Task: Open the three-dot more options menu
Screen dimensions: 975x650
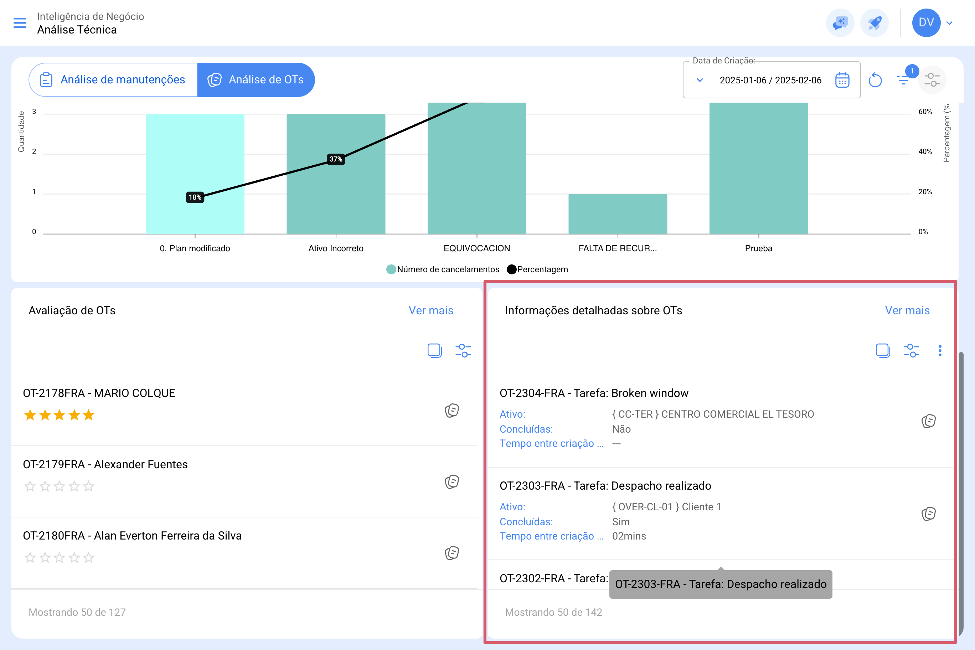Action: click(940, 351)
